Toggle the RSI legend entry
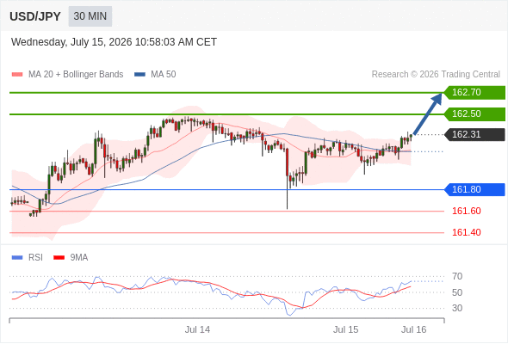The width and height of the screenshot is (508, 344). point(28,258)
